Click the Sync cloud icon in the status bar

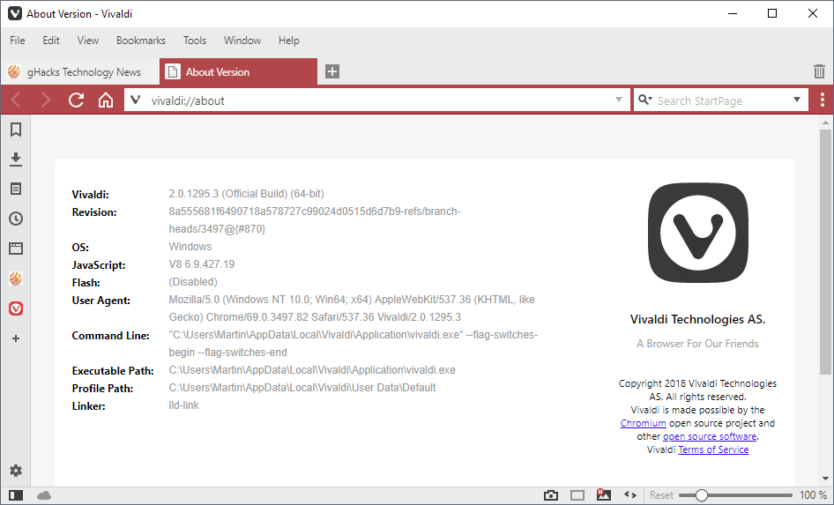pos(44,495)
